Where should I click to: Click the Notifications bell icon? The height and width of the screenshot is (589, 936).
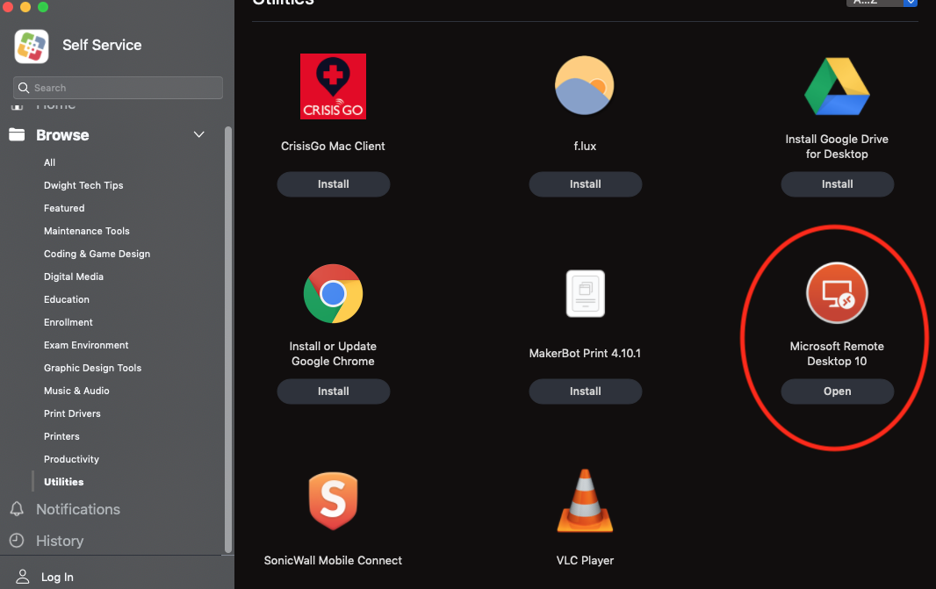click(17, 509)
